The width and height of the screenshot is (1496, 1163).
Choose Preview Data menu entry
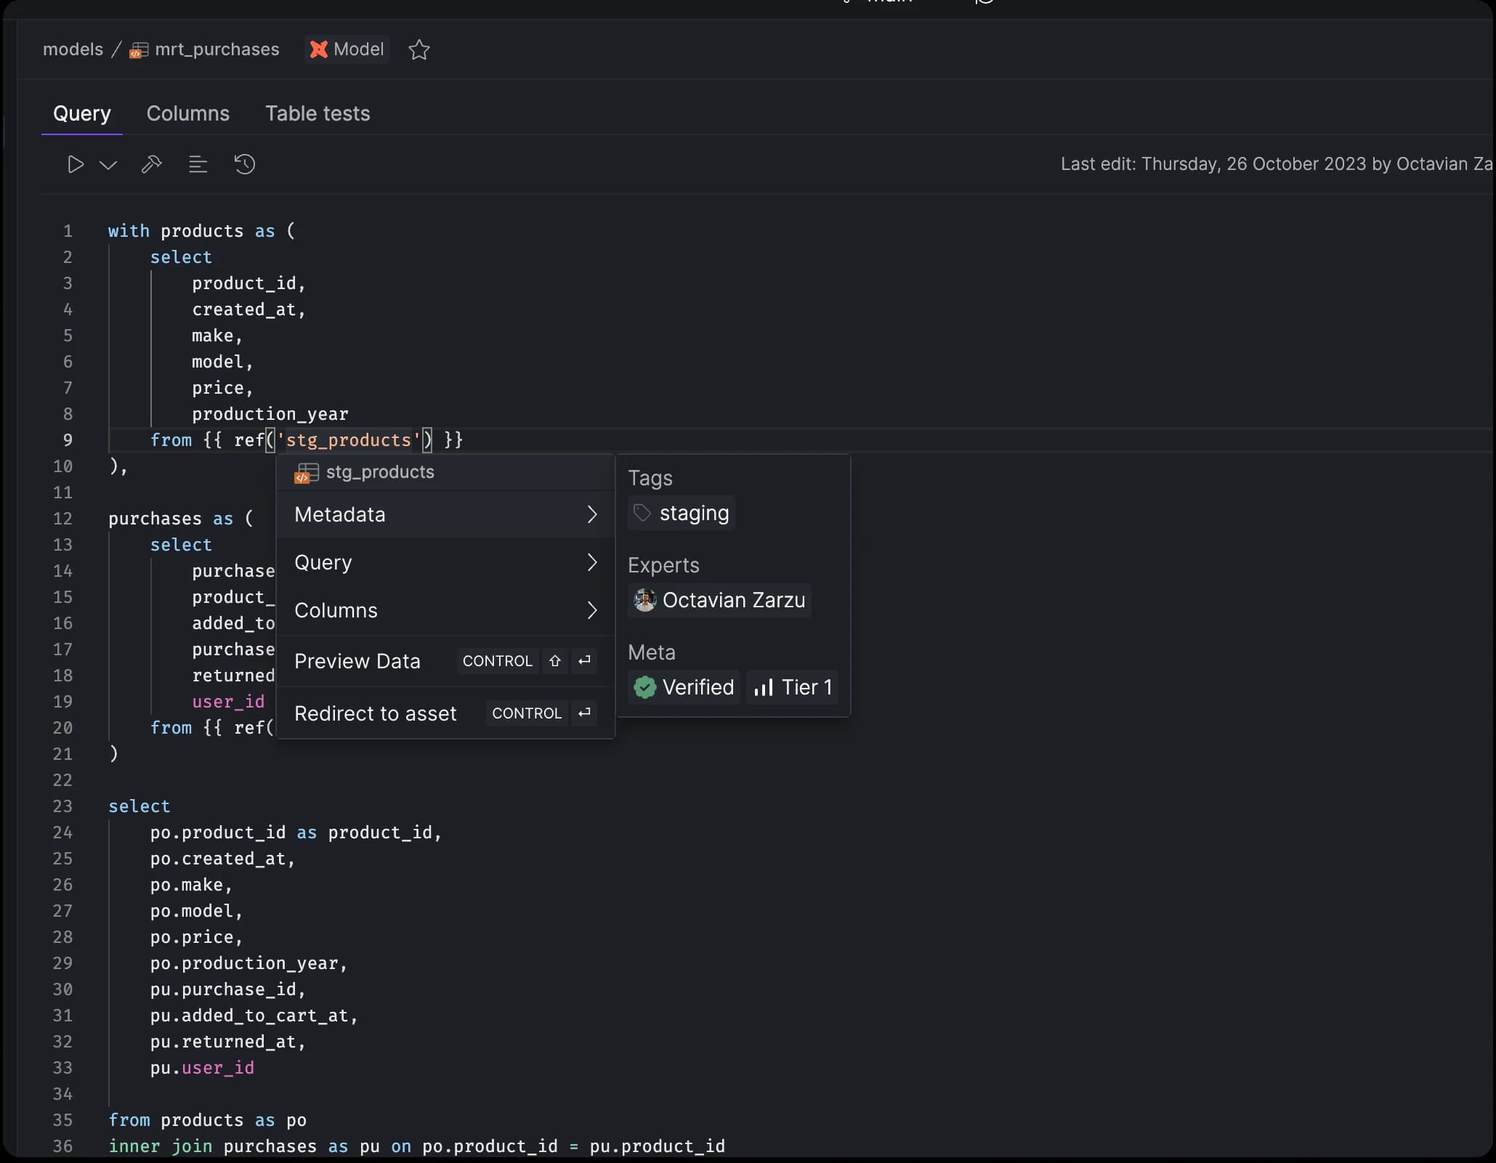(x=445, y=661)
